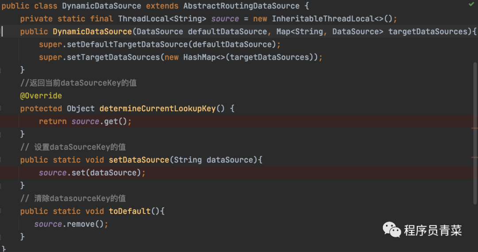Click setDefaultTargetDataSource method call

click(x=127, y=44)
